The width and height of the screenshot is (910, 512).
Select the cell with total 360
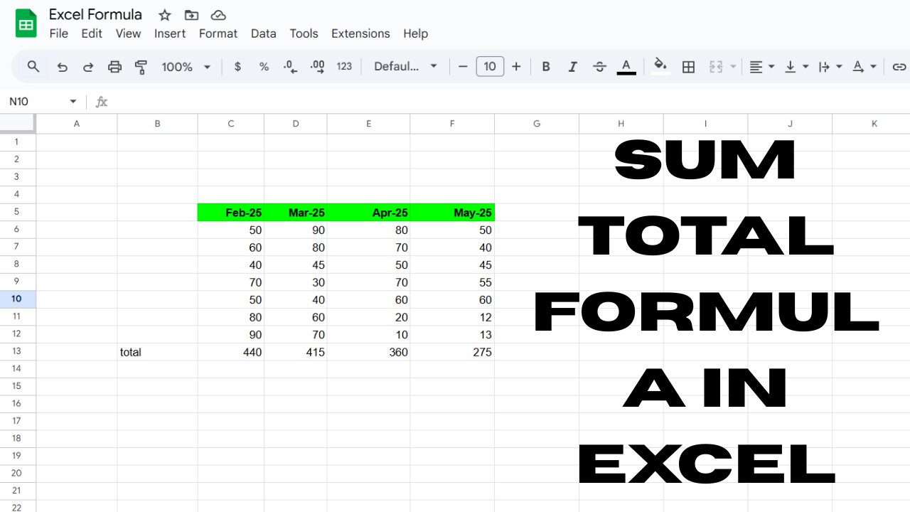pyautogui.click(x=369, y=351)
